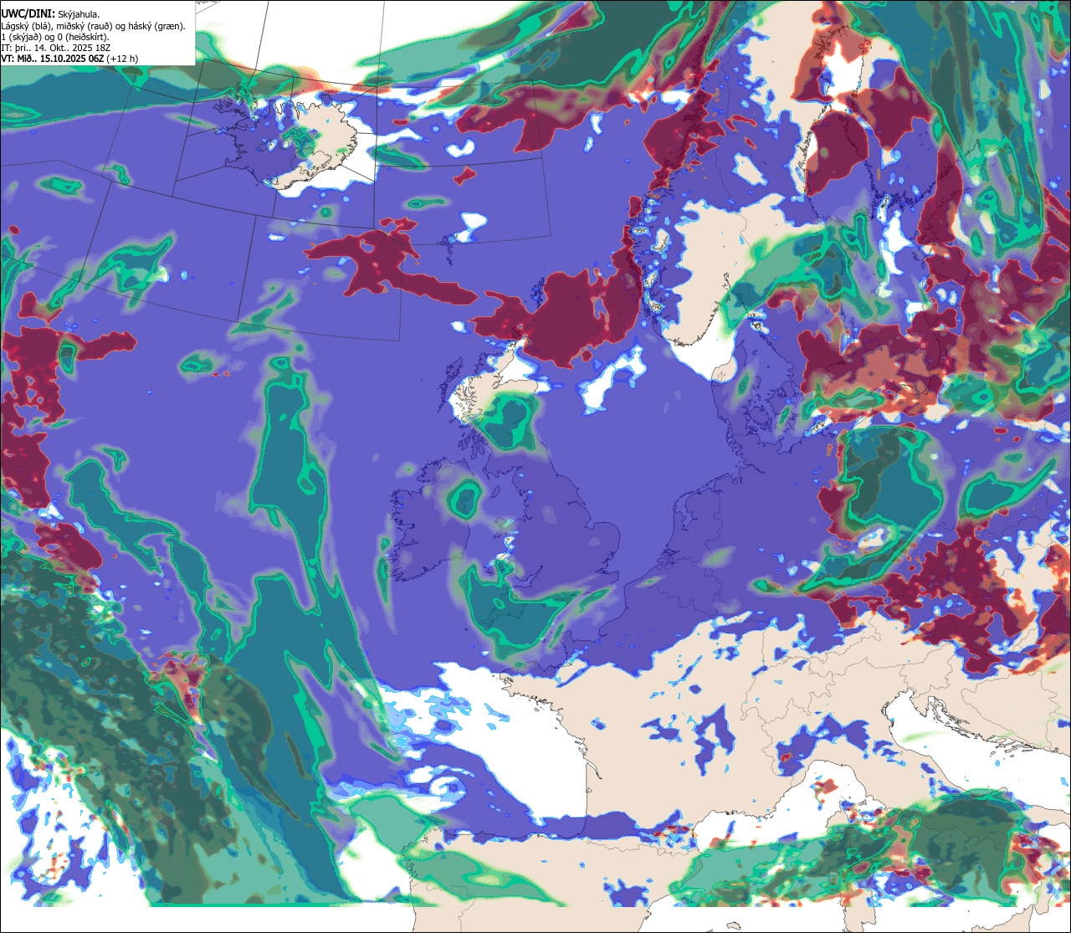This screenshot has height=933, width=1071.
Task: Click the 'VT: Mið.. 15.10.2025 06Z' valid-time line
Action: (x=69, y=59)
